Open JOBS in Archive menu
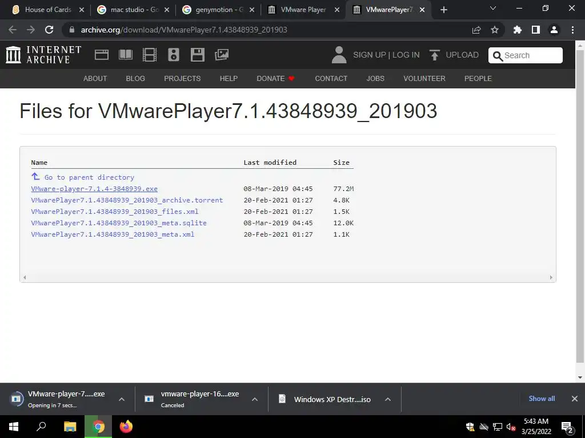The height and width of the screenshot is (438, 585). (x=375, y=79)
